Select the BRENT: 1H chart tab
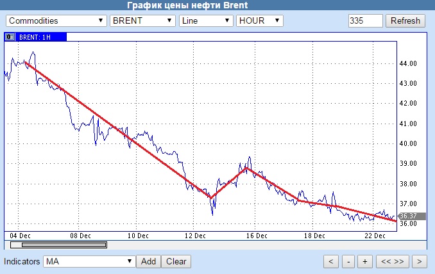 coord(35,36)
